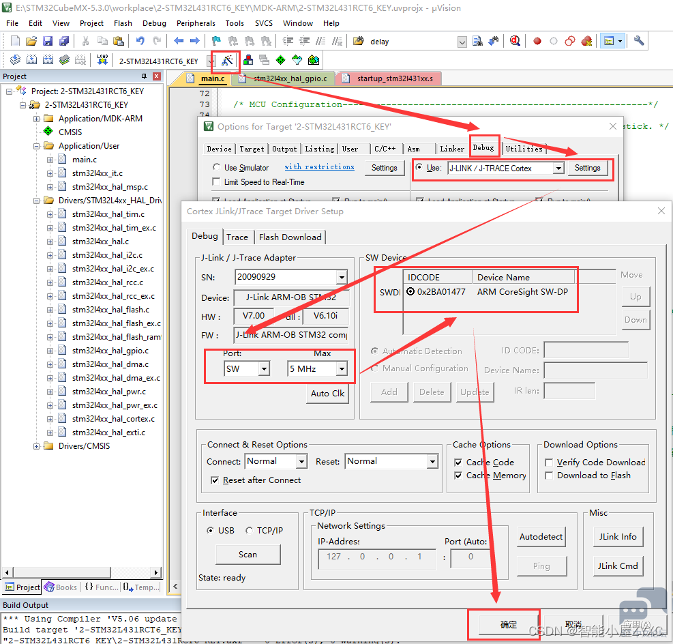
Task: Click the Kill All Breakpoints icon
Action: click(586, 41)
